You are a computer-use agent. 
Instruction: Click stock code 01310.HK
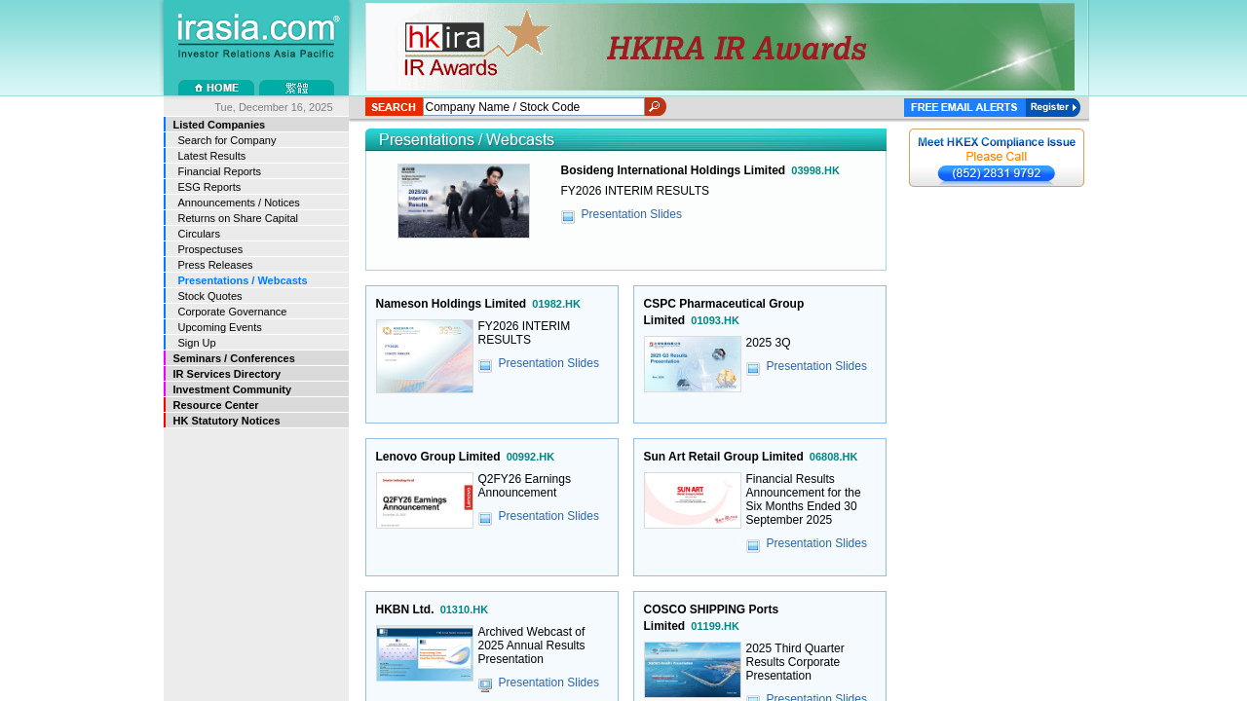pos(464,609)
